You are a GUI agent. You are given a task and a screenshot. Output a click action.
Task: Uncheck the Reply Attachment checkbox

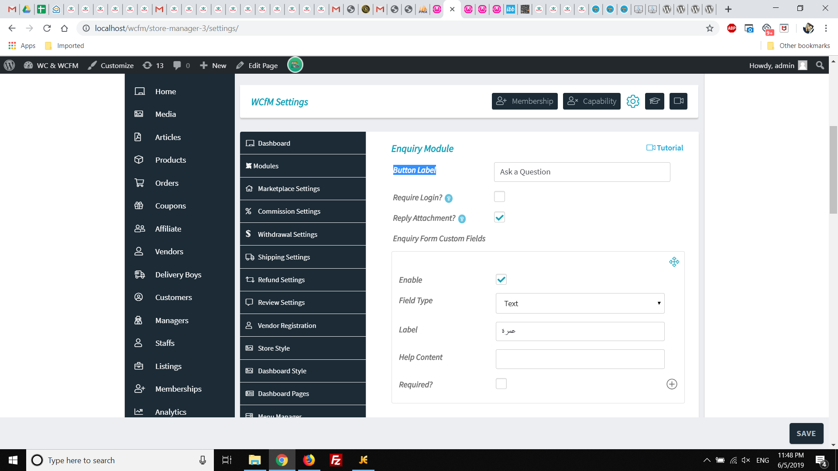[499, 217]
